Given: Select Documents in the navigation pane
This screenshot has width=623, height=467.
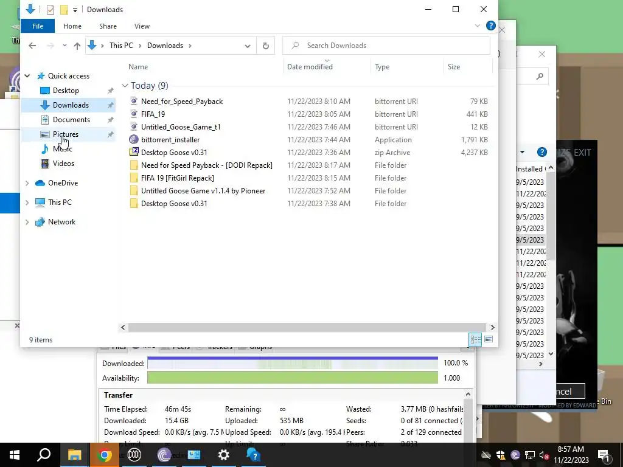Looking at the screenshot, I should (x=71, y=120).
